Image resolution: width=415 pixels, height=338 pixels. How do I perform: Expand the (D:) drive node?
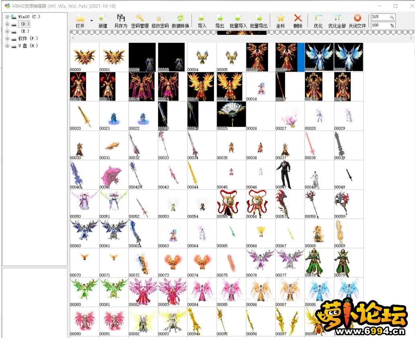[7, 24]
